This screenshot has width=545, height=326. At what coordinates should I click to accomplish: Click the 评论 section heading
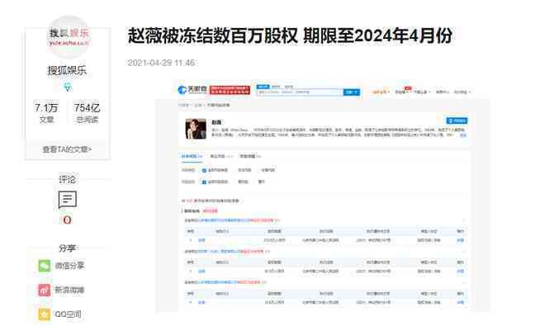pos(67,179)
